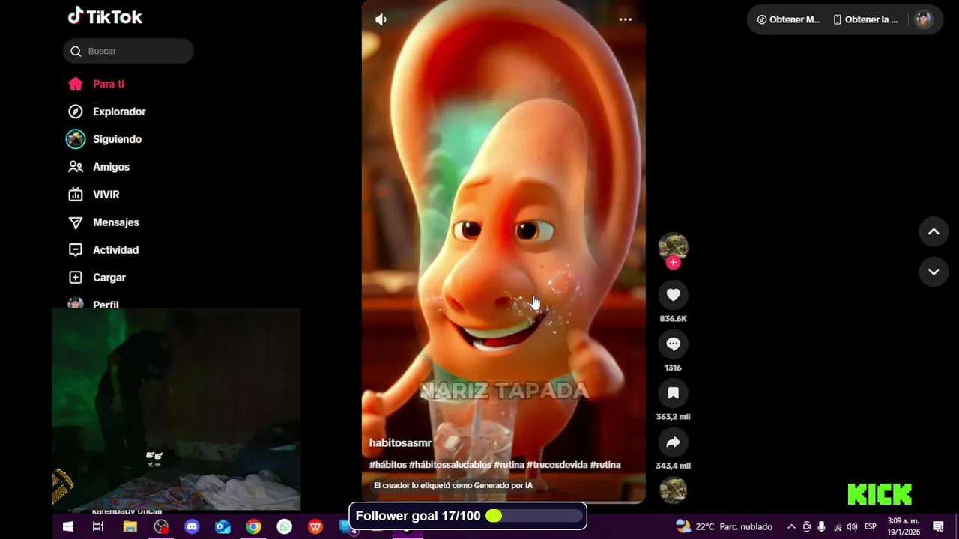This screenshot has width=959, height=539.
Task: Like the video with the heart icon
Action: [673, 295]
